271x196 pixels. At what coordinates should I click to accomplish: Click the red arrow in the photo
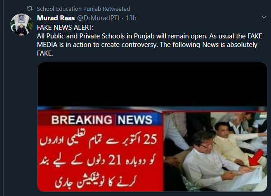[256, 159]
